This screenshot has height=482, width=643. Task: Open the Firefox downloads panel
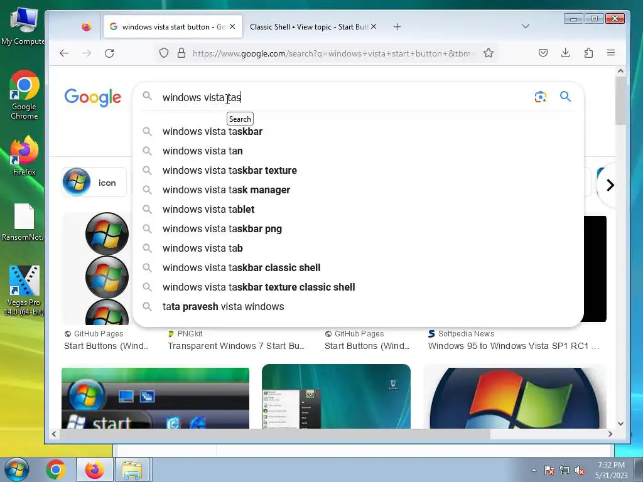click(x=566, y=53)
